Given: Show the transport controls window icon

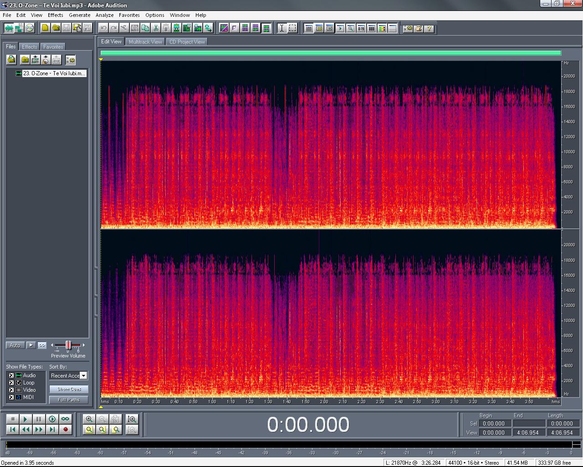Looking at the screenshot, I should (340, 28).
